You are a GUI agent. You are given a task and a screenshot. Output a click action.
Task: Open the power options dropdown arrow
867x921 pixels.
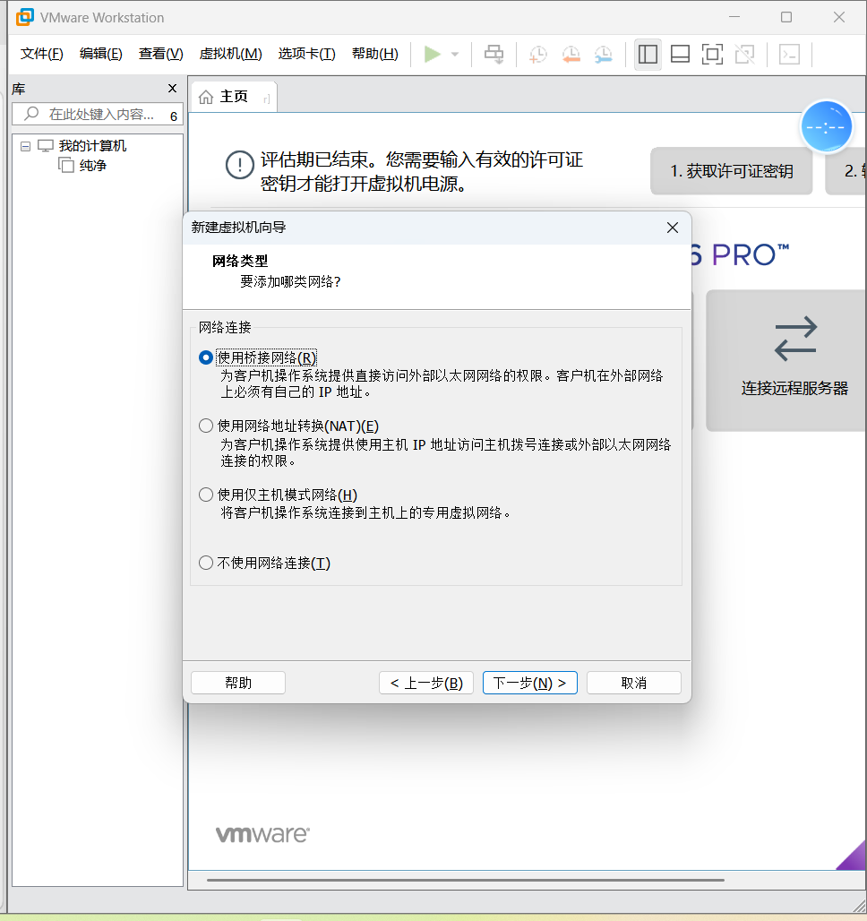(455, 54)
